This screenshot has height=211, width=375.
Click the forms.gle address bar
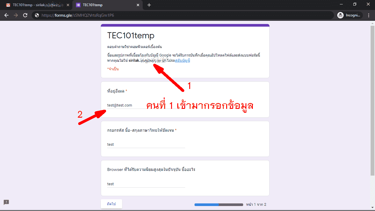(x=176, y=15)
